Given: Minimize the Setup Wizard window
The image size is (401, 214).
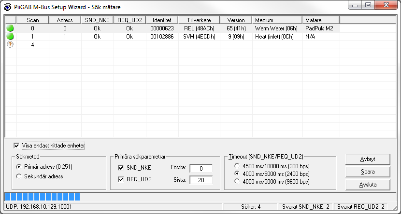Looking at the screenshot, I should [x=355, y=5].
